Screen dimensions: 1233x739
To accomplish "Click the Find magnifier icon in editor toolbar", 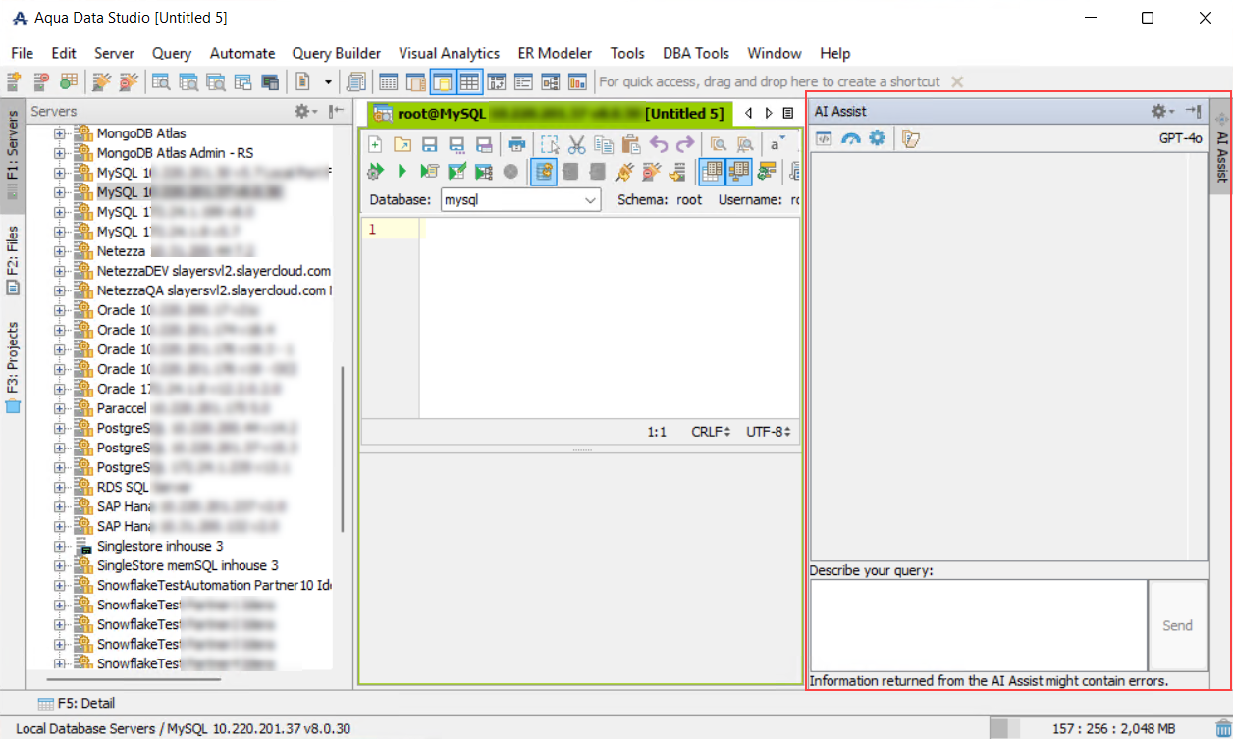I will [719, 144].
